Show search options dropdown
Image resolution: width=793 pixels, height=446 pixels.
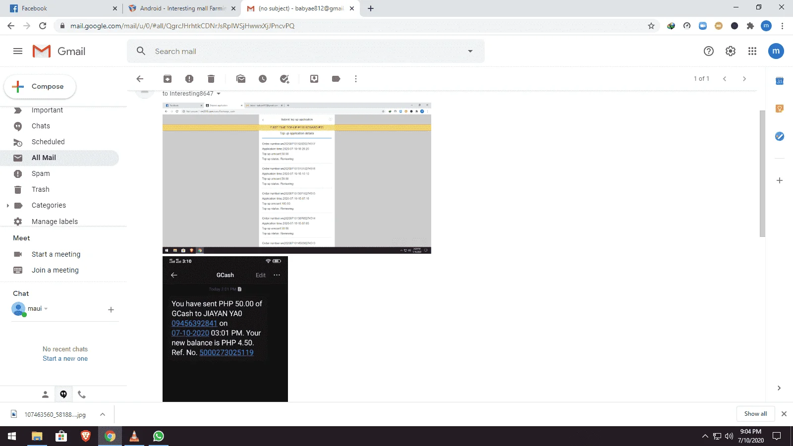click(470, 51)
